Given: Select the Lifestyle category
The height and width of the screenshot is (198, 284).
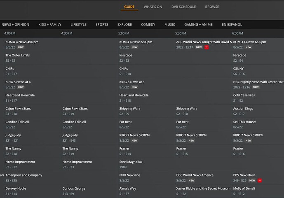Looking at the screenshot, I should [x=78, y=25].
